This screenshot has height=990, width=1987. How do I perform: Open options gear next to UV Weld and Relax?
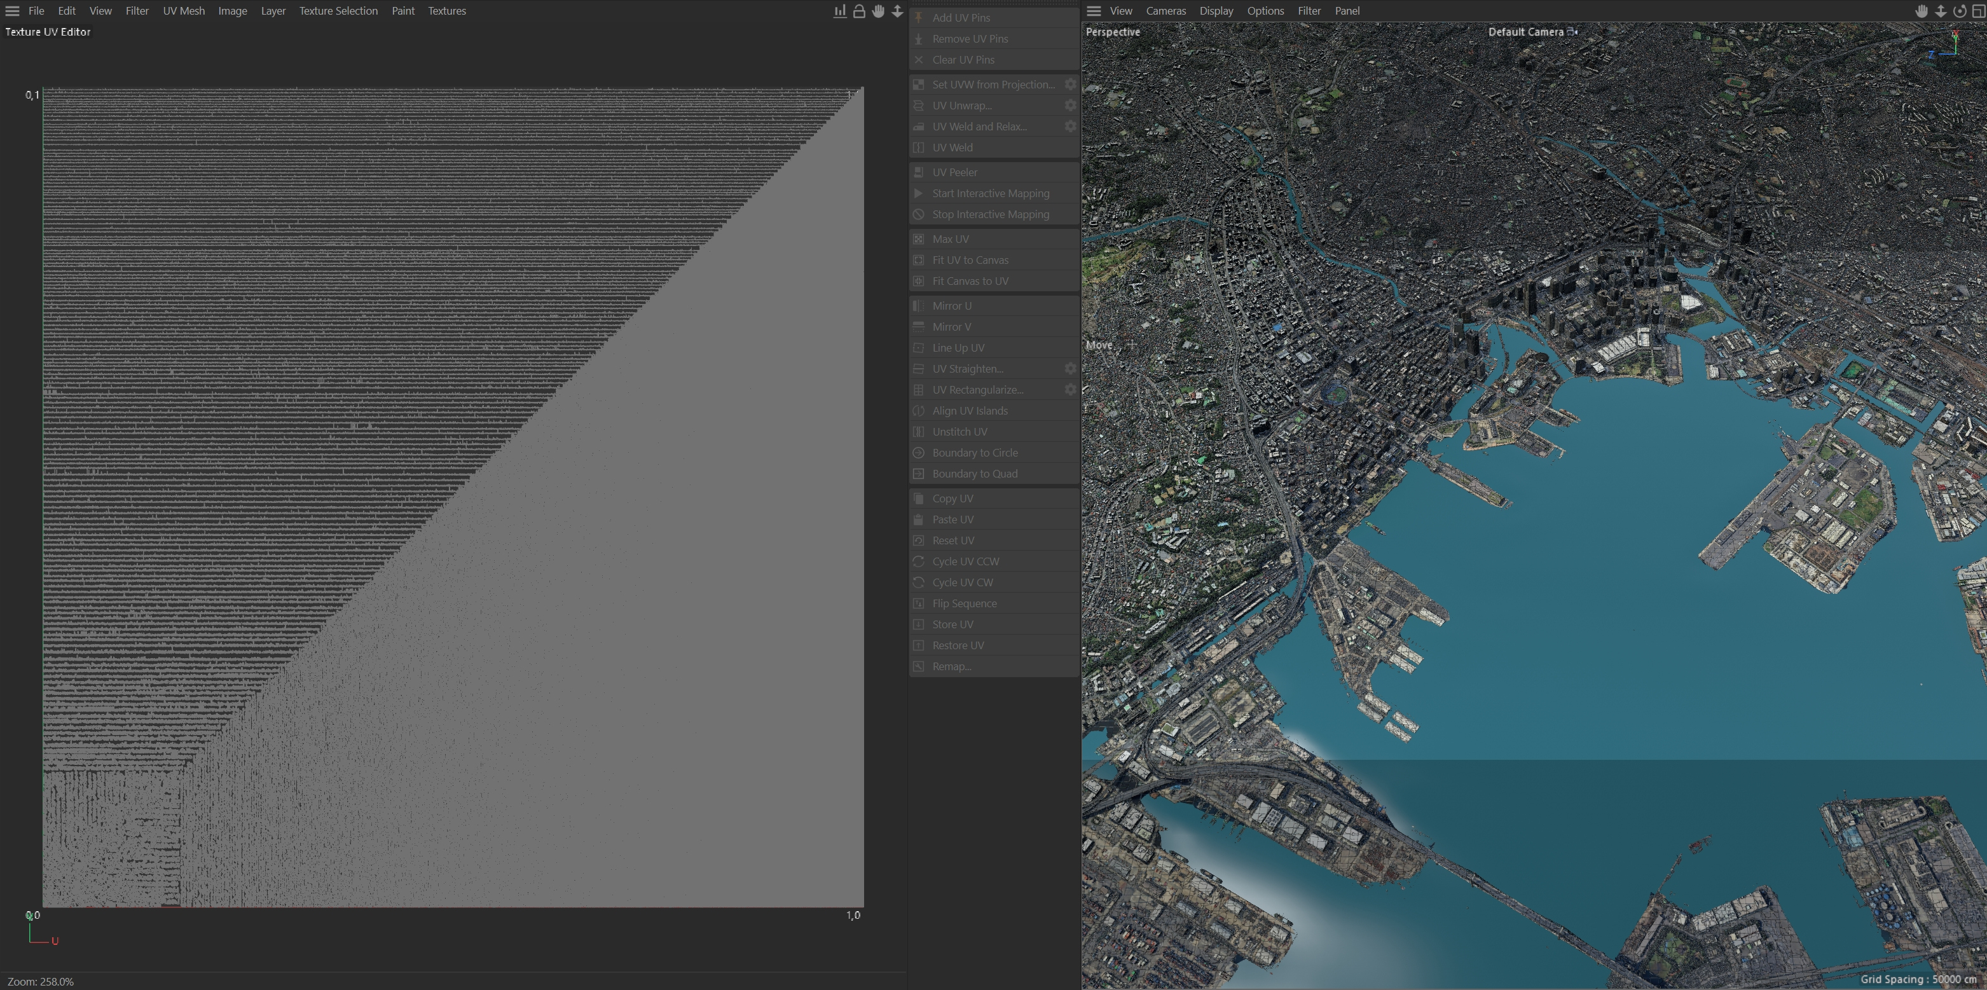pyautogui.click(x=1071, y=126)
